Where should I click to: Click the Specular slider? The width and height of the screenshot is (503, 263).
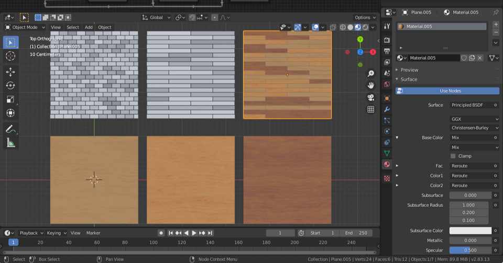pyautogui.click(x=470, y=250)
